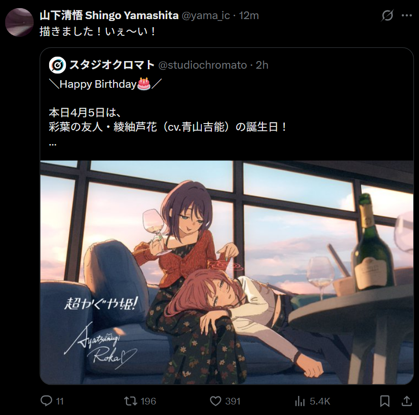Open the attached anime illustration image
Image resolution: width=419 pixels, height=415 pixels.
click(227, 272)
